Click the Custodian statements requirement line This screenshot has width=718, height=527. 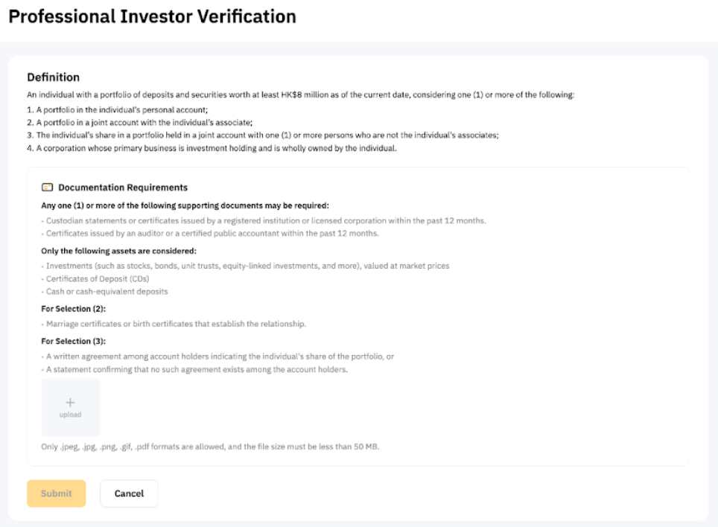(x=264, y=220)
